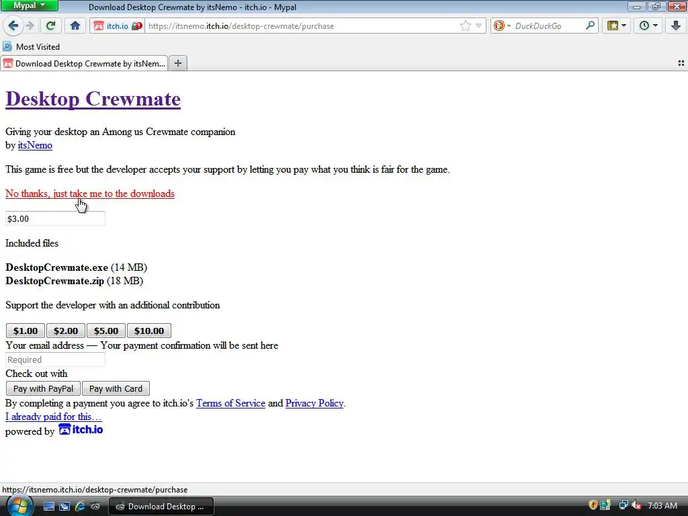Viewport: 688px width, 516px height.
Task: Launch Mypal raccoon icon in quick launch
Action: (95, 507)
